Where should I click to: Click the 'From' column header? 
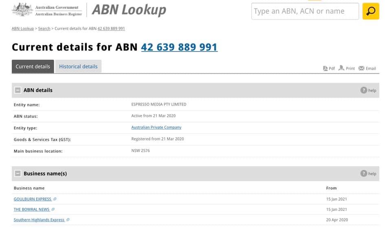332,188
